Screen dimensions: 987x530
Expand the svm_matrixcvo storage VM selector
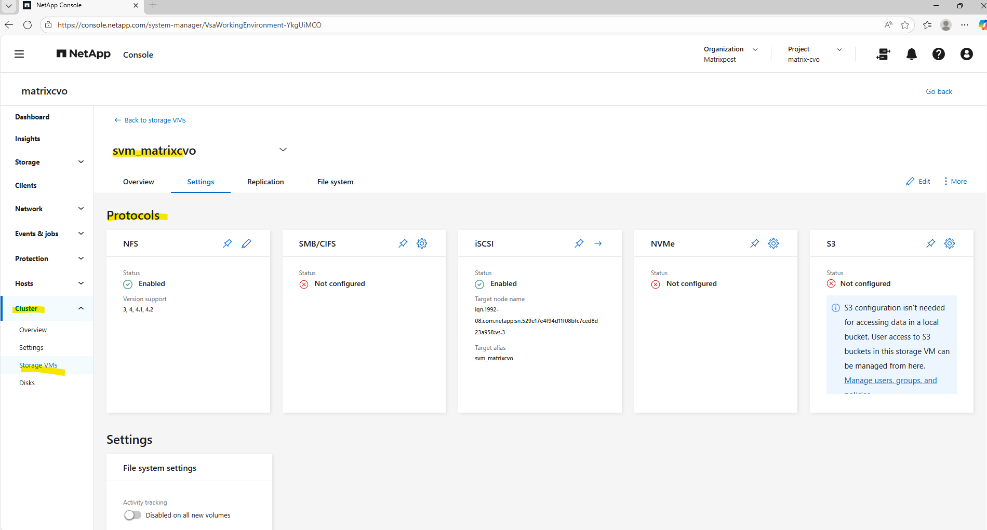click(x=283, y=150)
